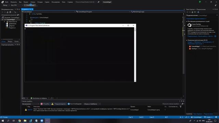Open the Main(string[] args) member dropdown
The image size is (219, 123).
[x=157, y=12]
